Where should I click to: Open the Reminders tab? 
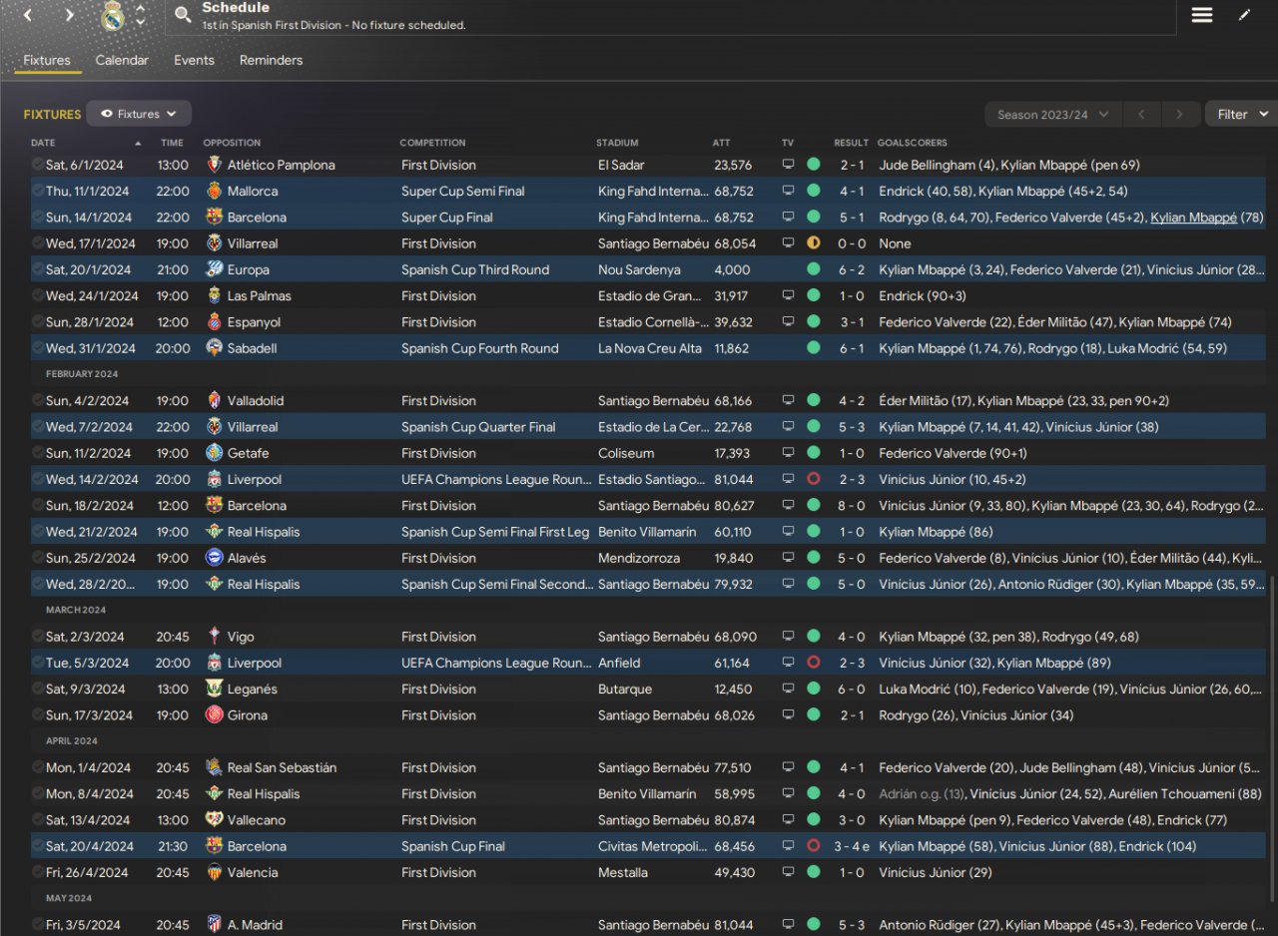[271, 60]
